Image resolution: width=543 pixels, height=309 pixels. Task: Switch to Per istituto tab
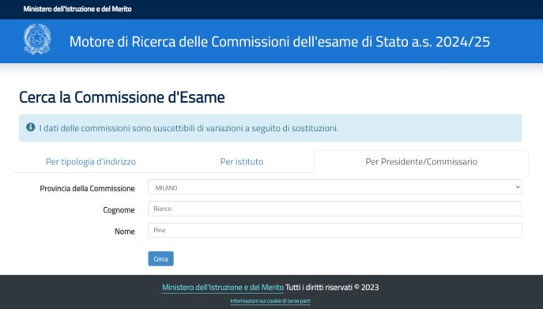click(242, 161)
